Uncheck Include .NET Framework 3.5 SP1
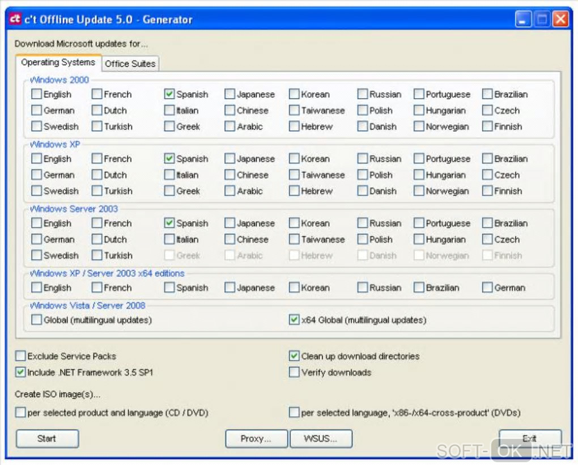The image size is (578, 465). [x=20, y=373]
